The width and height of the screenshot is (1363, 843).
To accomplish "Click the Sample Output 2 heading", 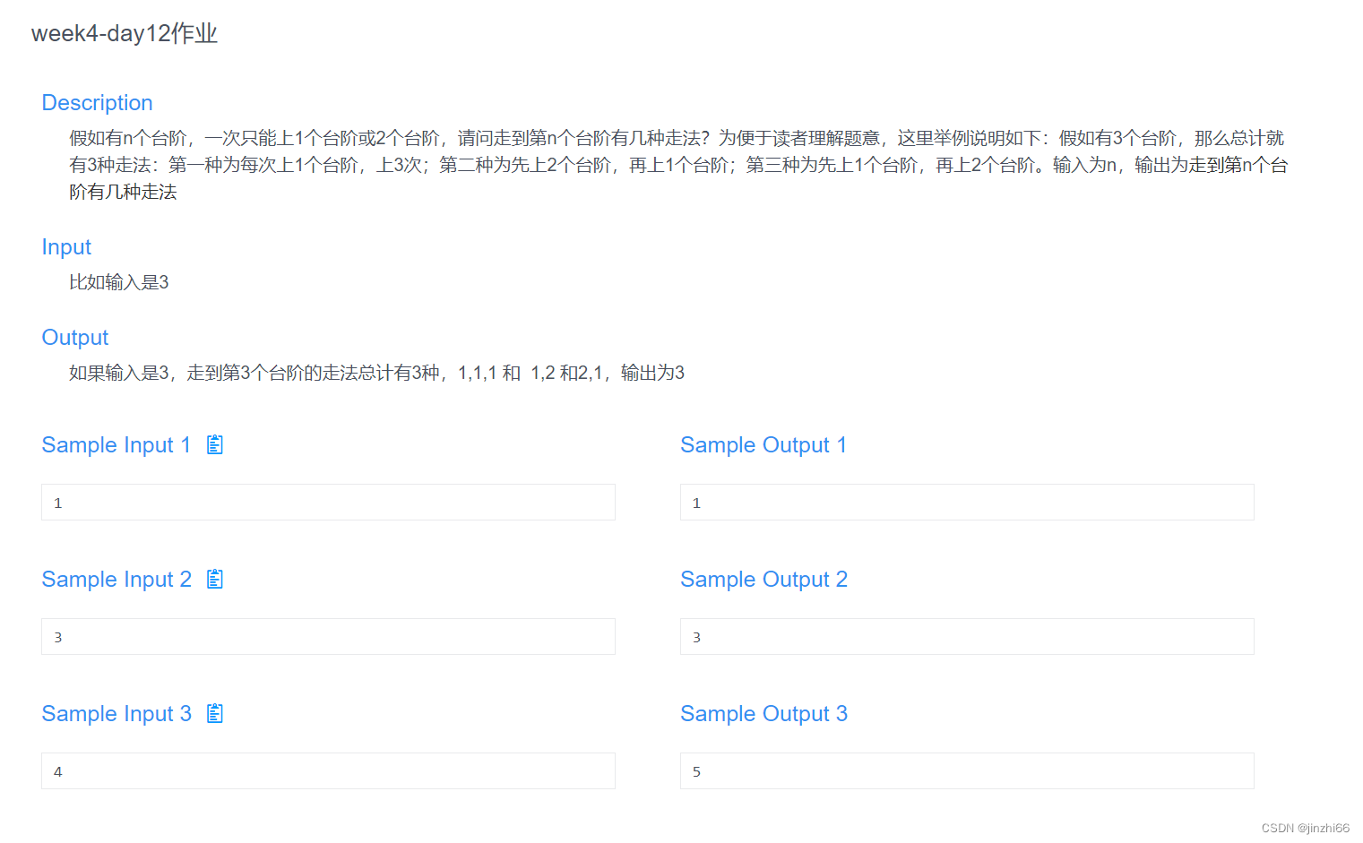I will coord(763,580).
